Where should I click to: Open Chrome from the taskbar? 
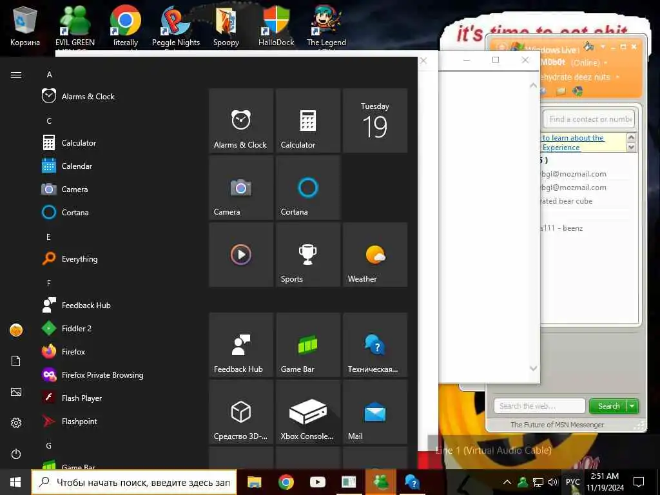[286, 482]
